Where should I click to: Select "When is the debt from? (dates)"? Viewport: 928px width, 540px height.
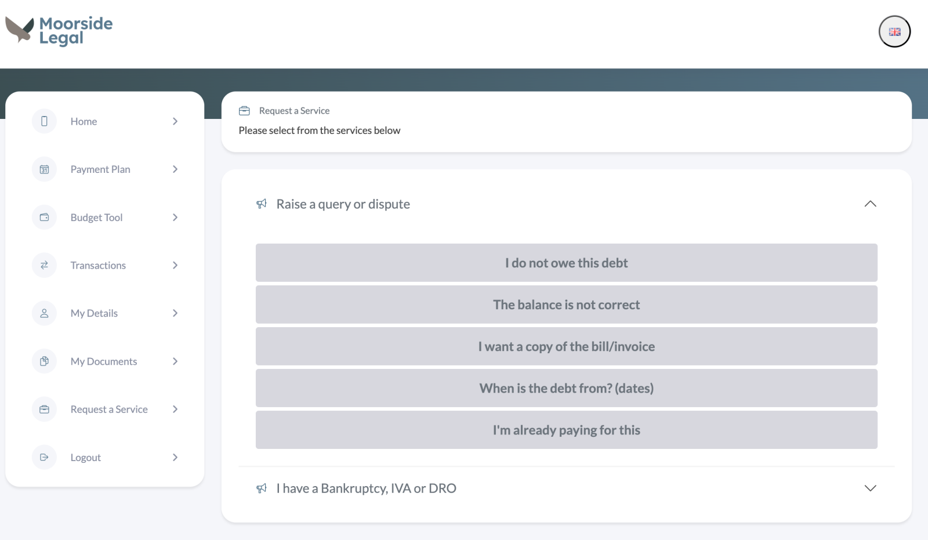point(566,388)
